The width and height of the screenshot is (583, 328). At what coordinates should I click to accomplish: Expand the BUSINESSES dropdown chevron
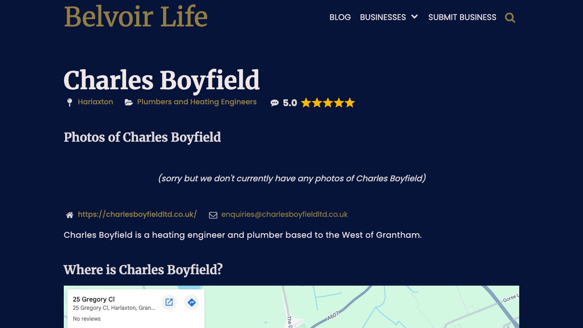pos(414,17)
